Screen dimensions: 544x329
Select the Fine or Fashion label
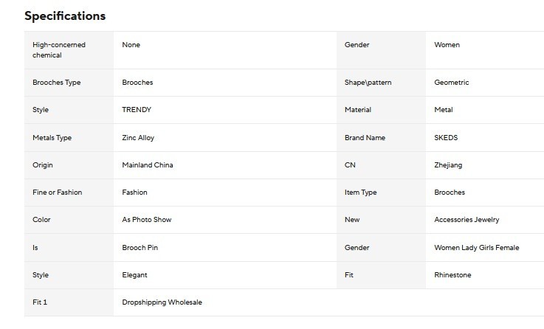click(x=58, y=193)
